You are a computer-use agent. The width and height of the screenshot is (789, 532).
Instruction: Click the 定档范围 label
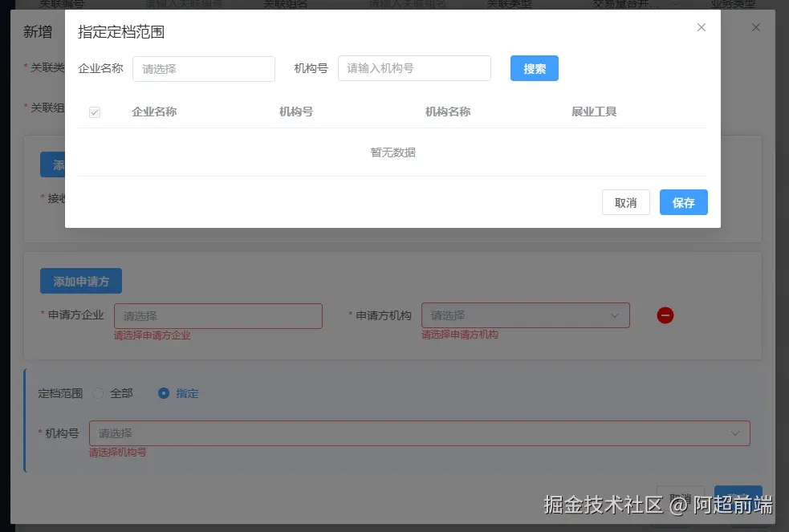point(60,393)
